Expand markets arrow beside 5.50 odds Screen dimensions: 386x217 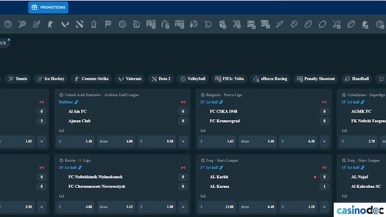[x=41, y=207]
